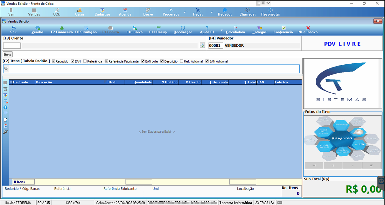Open Vendas in the main top toolbar

point(34,12)
